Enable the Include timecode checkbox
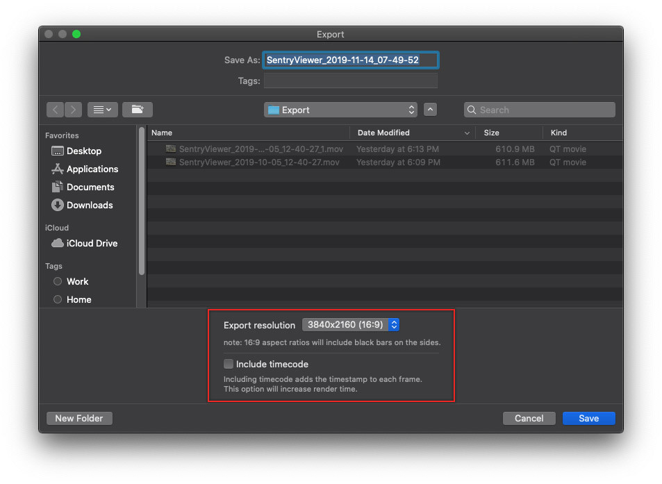 tap(229, 364)
